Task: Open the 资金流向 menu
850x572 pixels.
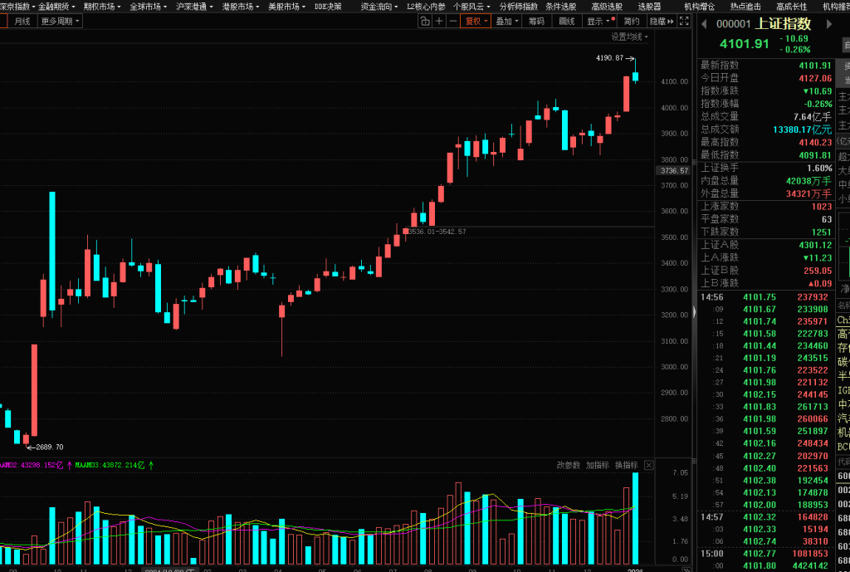Action: pos(378,7)
